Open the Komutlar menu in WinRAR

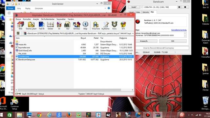click(x=27, y=19)
